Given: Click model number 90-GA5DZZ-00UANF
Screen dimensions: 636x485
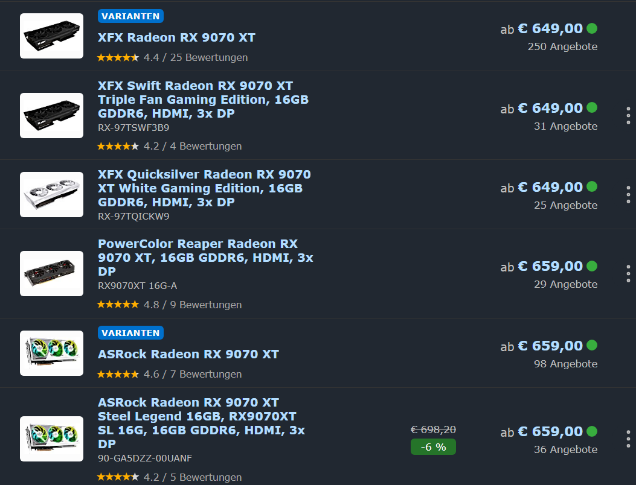Looking at the screenshot, I should point(145,458).
